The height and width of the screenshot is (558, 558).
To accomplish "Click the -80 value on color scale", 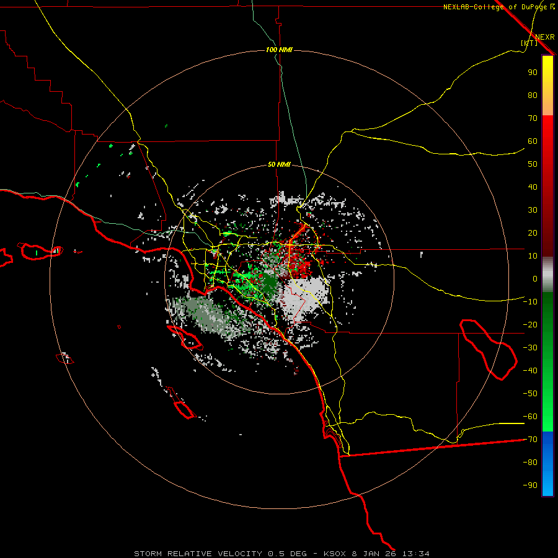I will [x=530, y=463].
